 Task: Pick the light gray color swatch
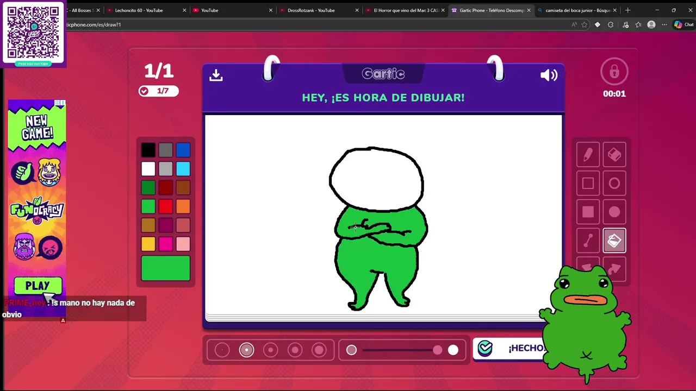tap(166, 169)
